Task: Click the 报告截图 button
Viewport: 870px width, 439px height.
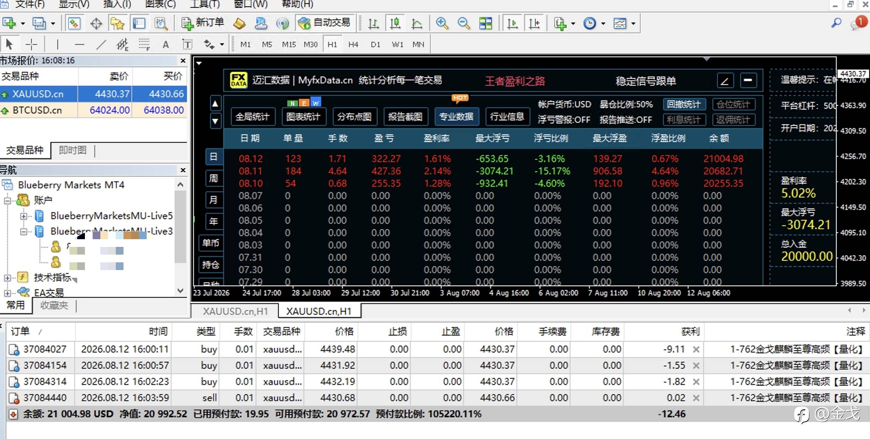Action: point(405,117)
